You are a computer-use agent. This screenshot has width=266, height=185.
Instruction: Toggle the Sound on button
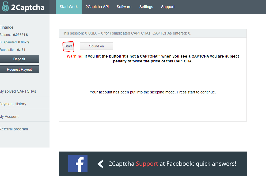pos(96,46)
